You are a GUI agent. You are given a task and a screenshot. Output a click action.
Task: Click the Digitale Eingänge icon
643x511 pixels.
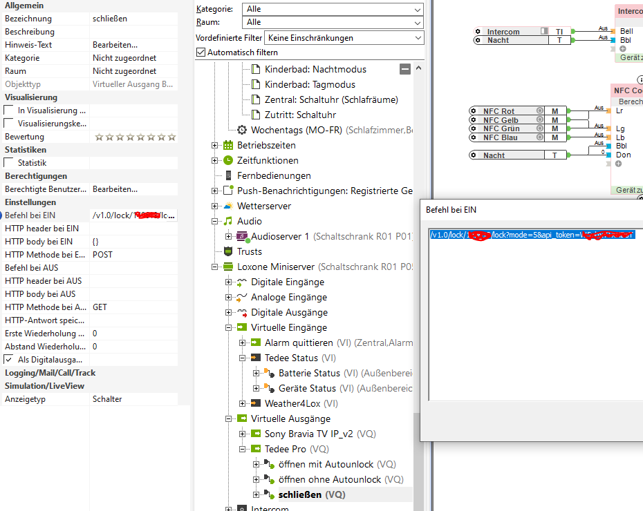click(x=242, y=282)
